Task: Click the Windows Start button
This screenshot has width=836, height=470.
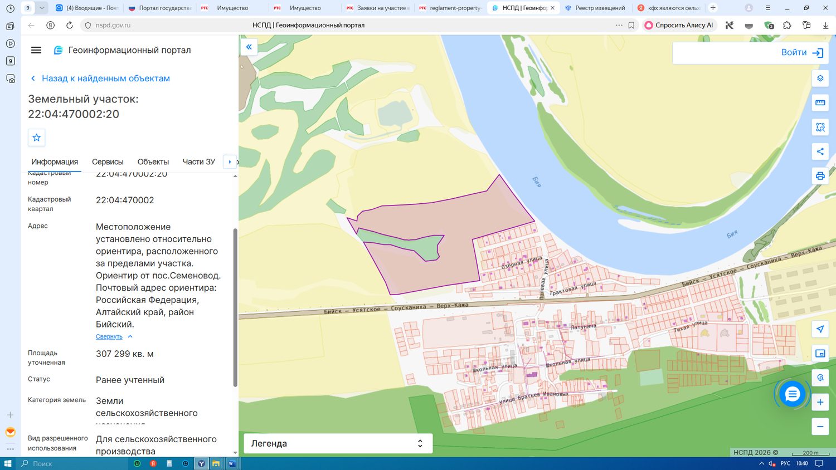Action: (x=8, y=463)
